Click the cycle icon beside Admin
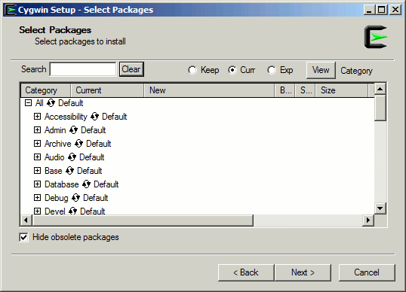The height and width of the screenshot is (292, 406). point(73,130)
